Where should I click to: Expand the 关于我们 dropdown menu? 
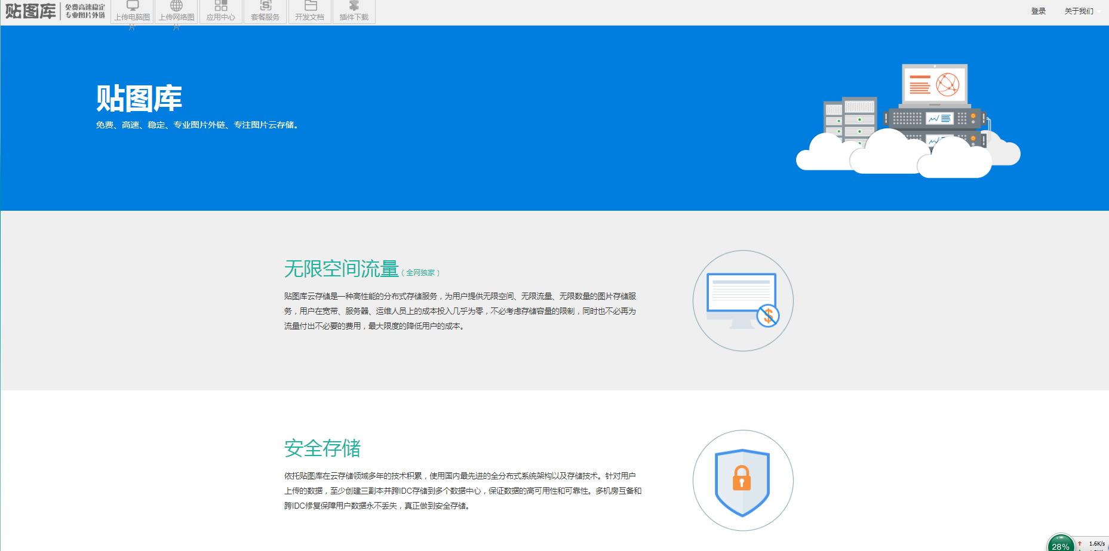pos(1079,11)
